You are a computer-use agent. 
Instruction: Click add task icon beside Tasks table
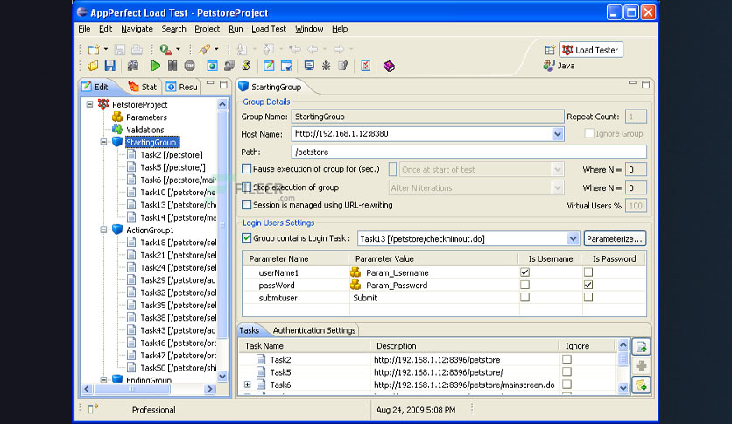coord(642,347)
